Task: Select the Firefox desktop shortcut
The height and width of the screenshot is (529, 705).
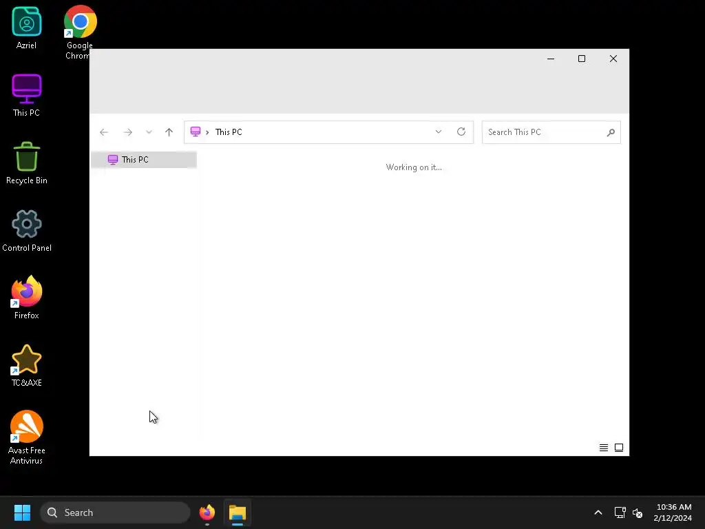Action: [27, 298]
